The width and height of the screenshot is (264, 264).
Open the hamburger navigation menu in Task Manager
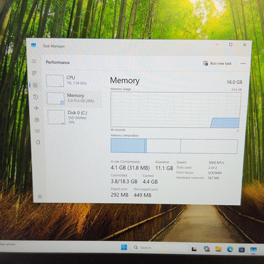34,62
